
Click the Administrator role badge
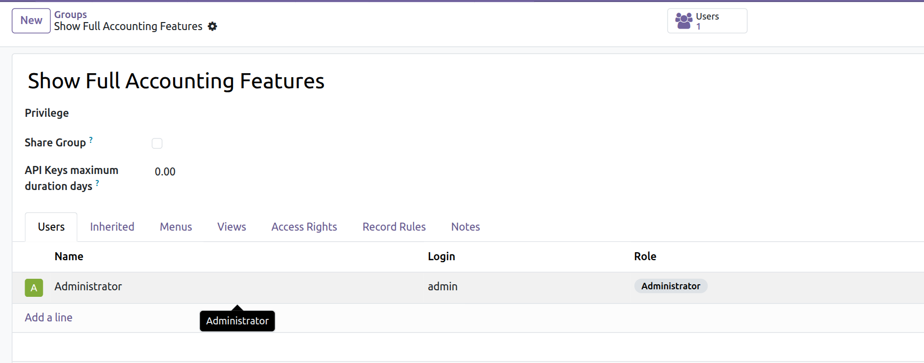pyautogui.click(x=671, y=286)
